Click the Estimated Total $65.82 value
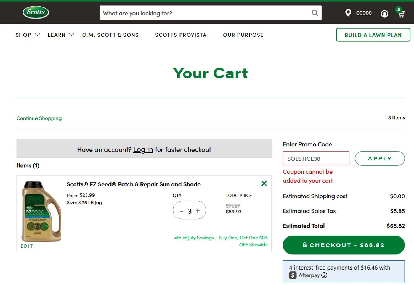Viewport: 414px width, 285px height. pyautogui.click(x=396, y=226)
